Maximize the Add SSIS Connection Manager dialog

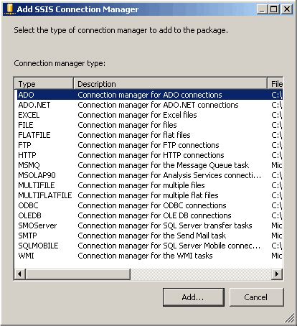point(274,9)
